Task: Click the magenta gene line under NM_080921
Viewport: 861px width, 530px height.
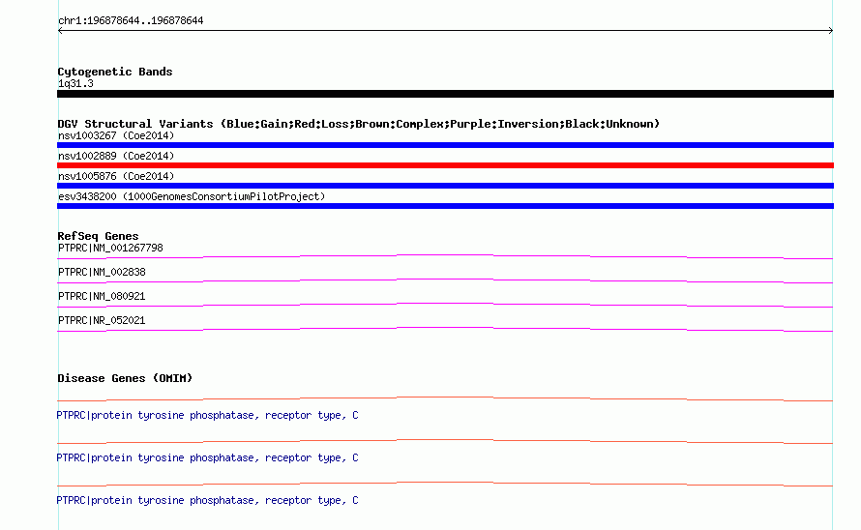Action: (x=445, y=305)
